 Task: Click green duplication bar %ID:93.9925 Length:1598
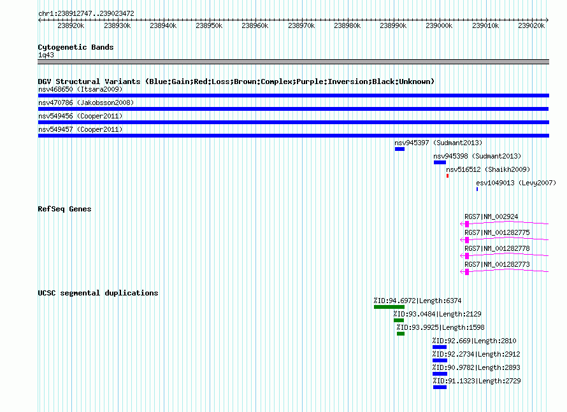[x=401, y=334]
